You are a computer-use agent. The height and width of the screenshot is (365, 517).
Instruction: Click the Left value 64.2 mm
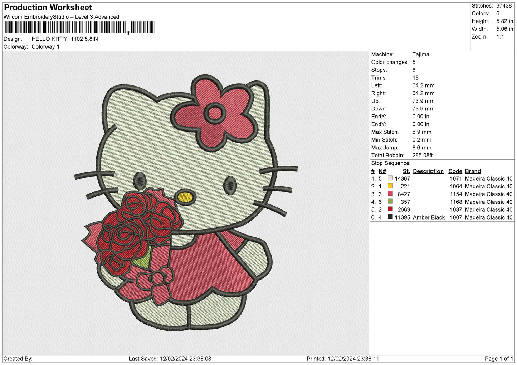pyautogui.click(x=423, y=85)
